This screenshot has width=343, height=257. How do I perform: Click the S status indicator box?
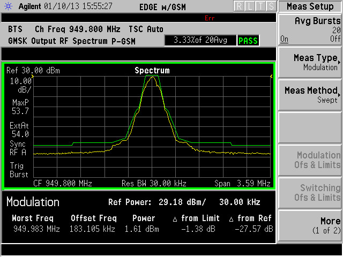[x=271, y=6]
